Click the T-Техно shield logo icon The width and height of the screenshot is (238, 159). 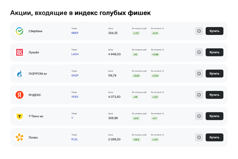19,116
